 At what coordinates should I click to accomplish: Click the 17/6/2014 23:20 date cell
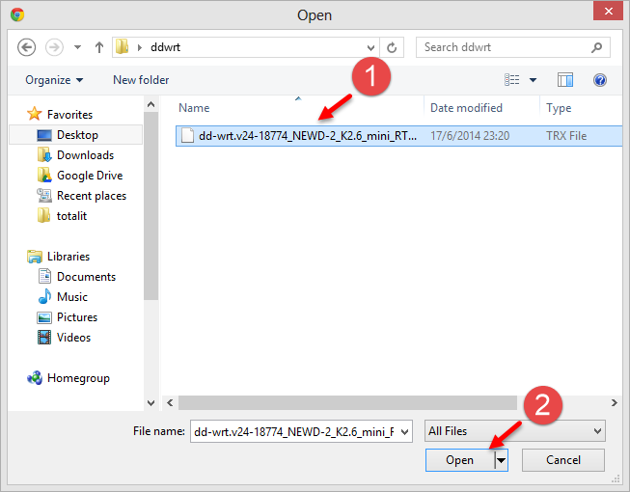[470, 136]
